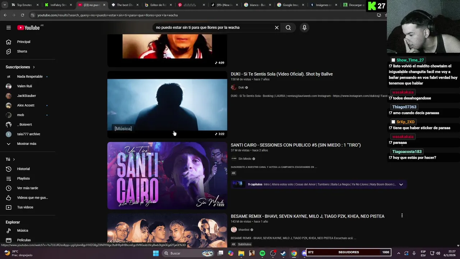
Task: Reload the page in the browser
Action: coord(22,15)
